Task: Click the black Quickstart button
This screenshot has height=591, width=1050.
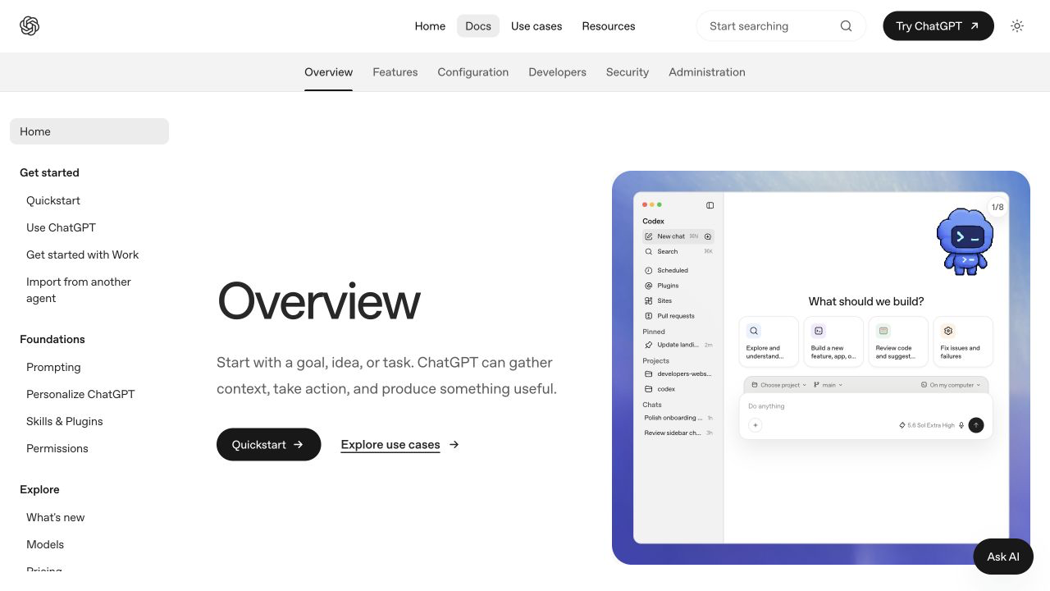Action: coord(269,445)
